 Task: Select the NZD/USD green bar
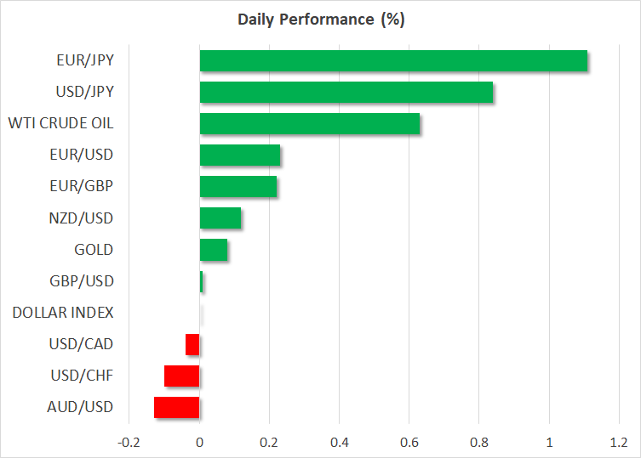tap(220, 218)
